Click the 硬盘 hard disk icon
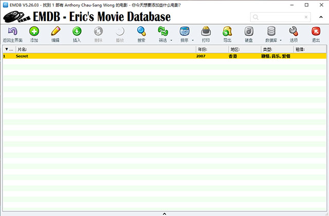Viewport: 329px width, 216px height. coord(249,31)
